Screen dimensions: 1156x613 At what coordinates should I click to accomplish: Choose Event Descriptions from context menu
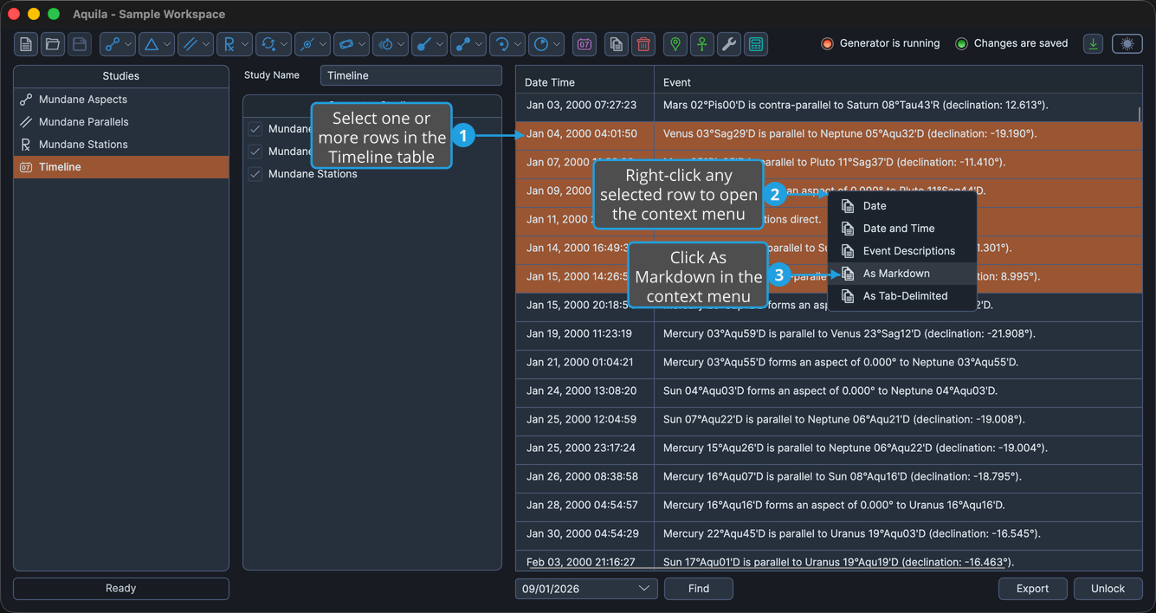coord(902,251)
